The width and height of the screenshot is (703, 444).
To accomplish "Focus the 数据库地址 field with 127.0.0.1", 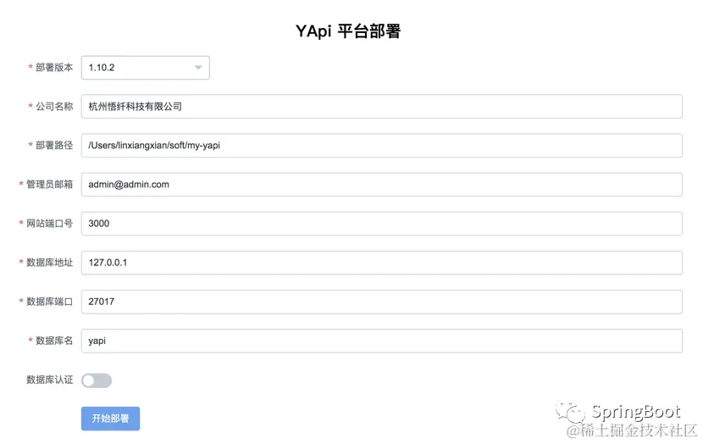I will [x=381, y=263].
